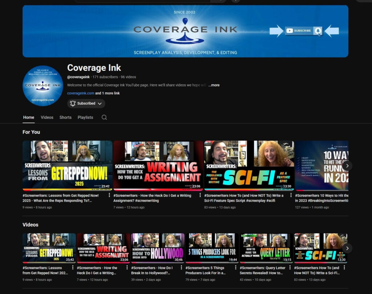Click the 'and 1 more link' text
The image size is (372, 294).
click(108, 93)
